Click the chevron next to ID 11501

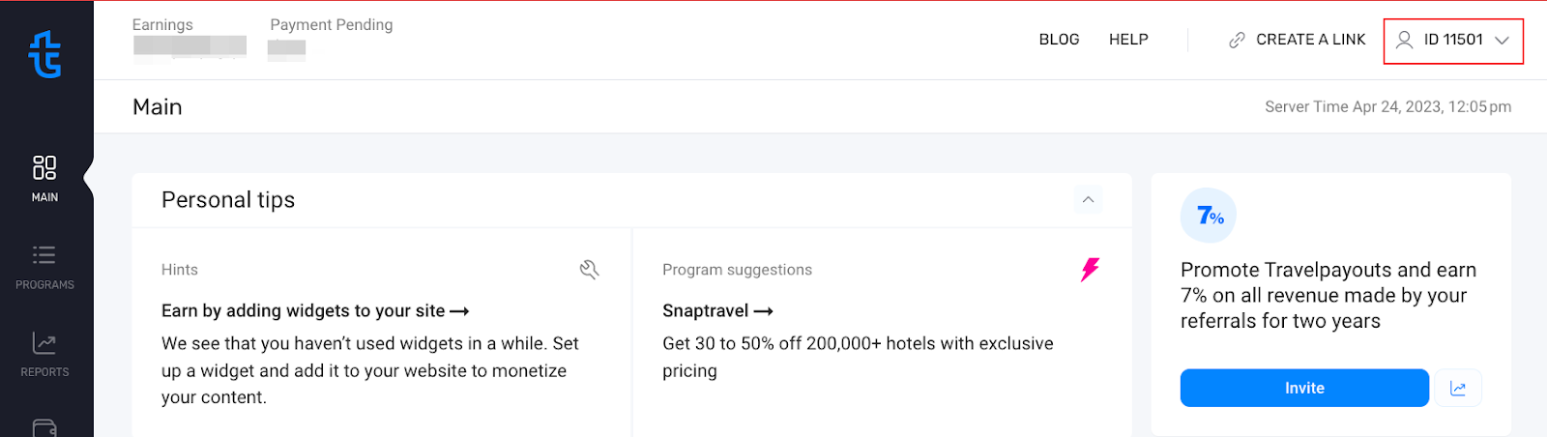click(x=1502, y=41)
